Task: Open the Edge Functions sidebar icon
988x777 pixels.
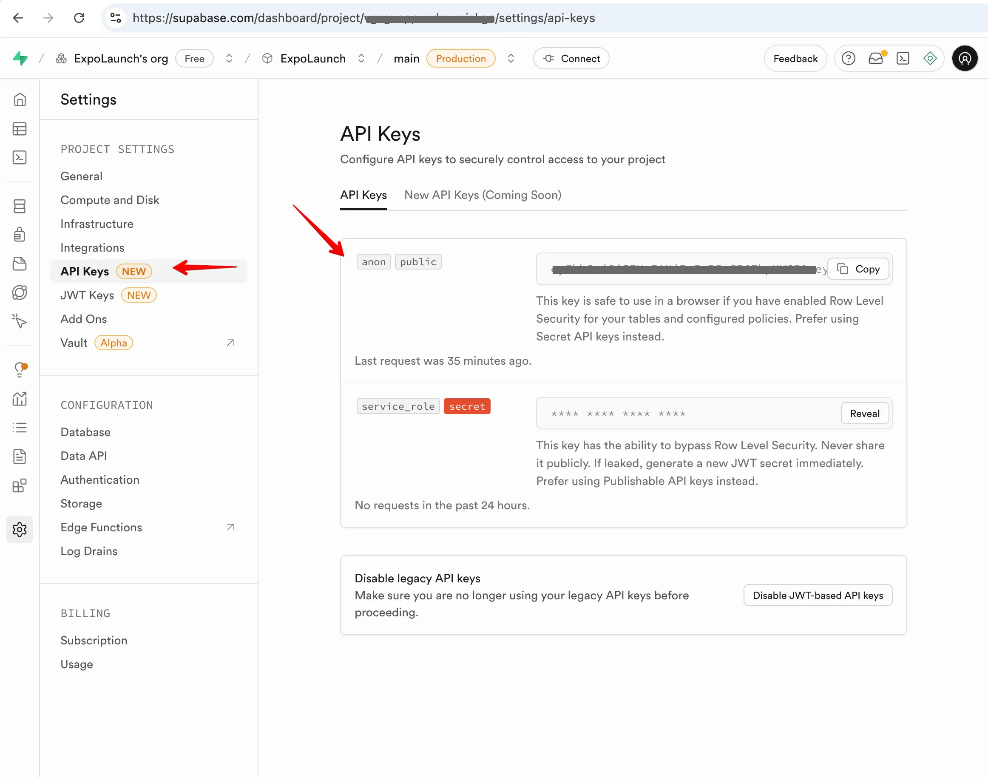Action: (20, 292)
